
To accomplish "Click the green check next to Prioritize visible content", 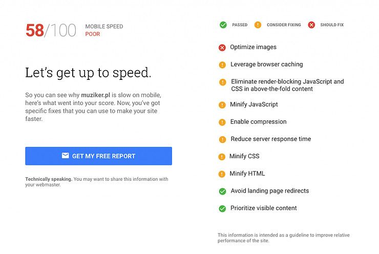I will point(222,208).
